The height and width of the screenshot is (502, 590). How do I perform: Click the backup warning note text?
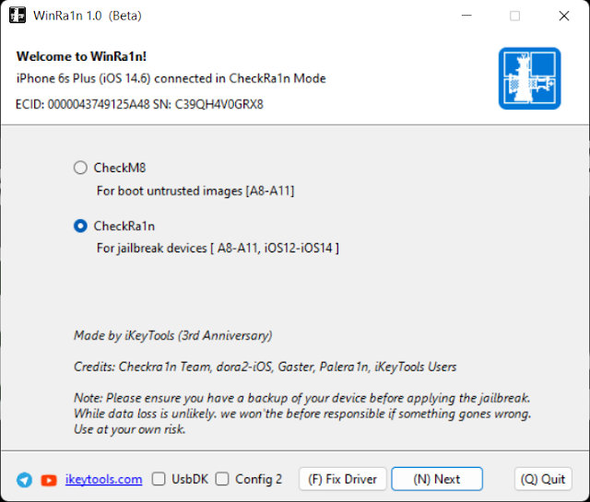click(x=302, y=414)
